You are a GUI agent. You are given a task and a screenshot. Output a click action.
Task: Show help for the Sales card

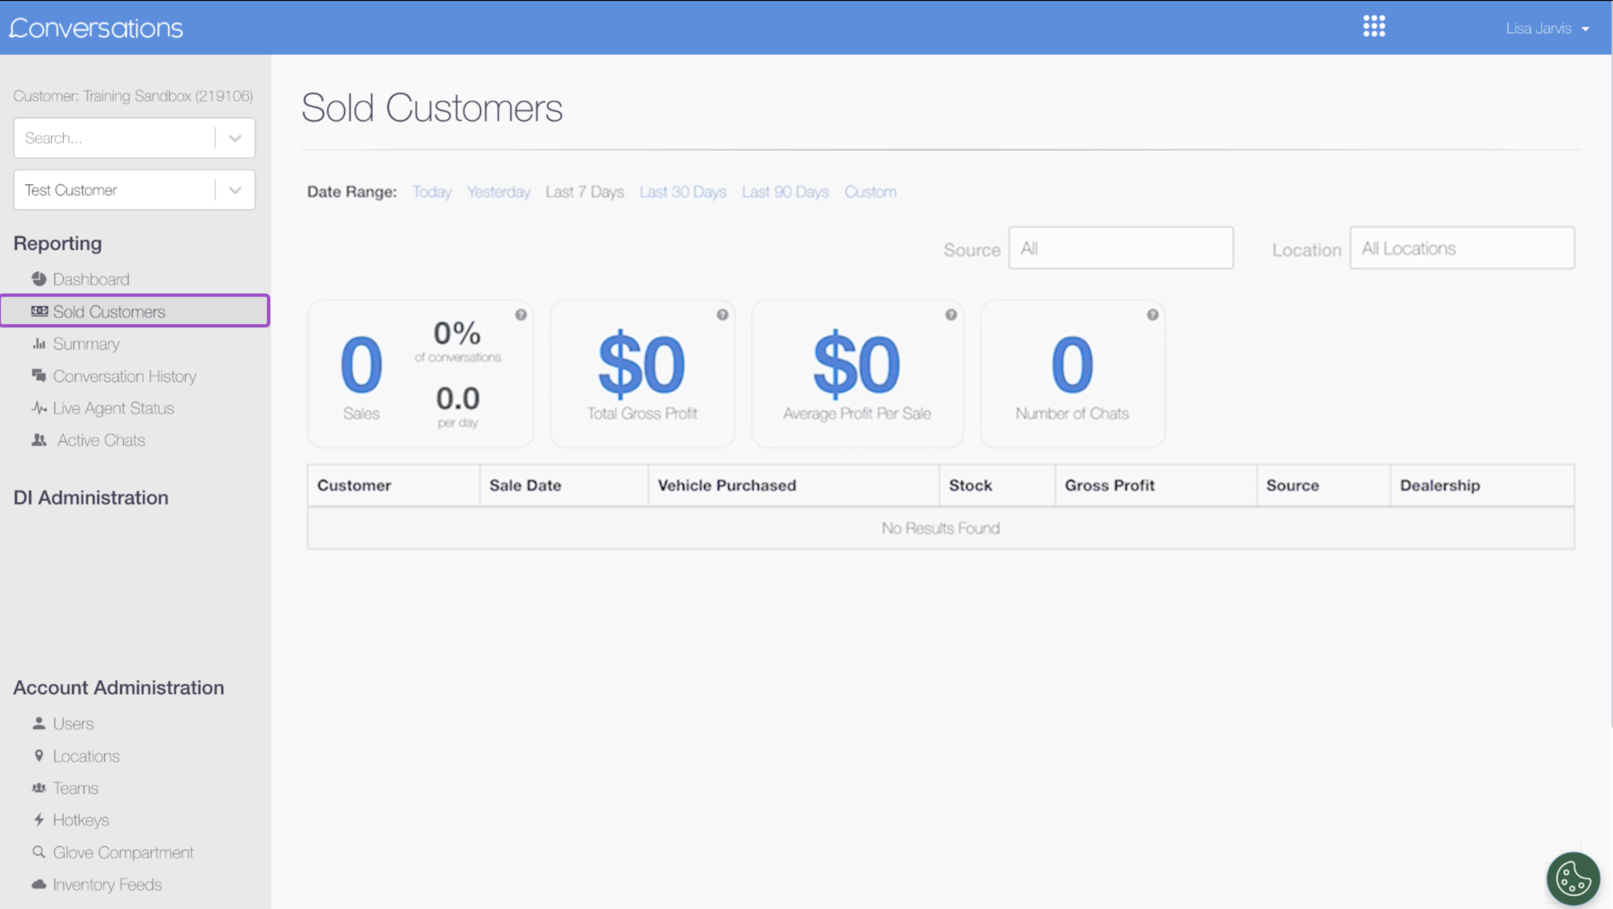tap(521, 314)
